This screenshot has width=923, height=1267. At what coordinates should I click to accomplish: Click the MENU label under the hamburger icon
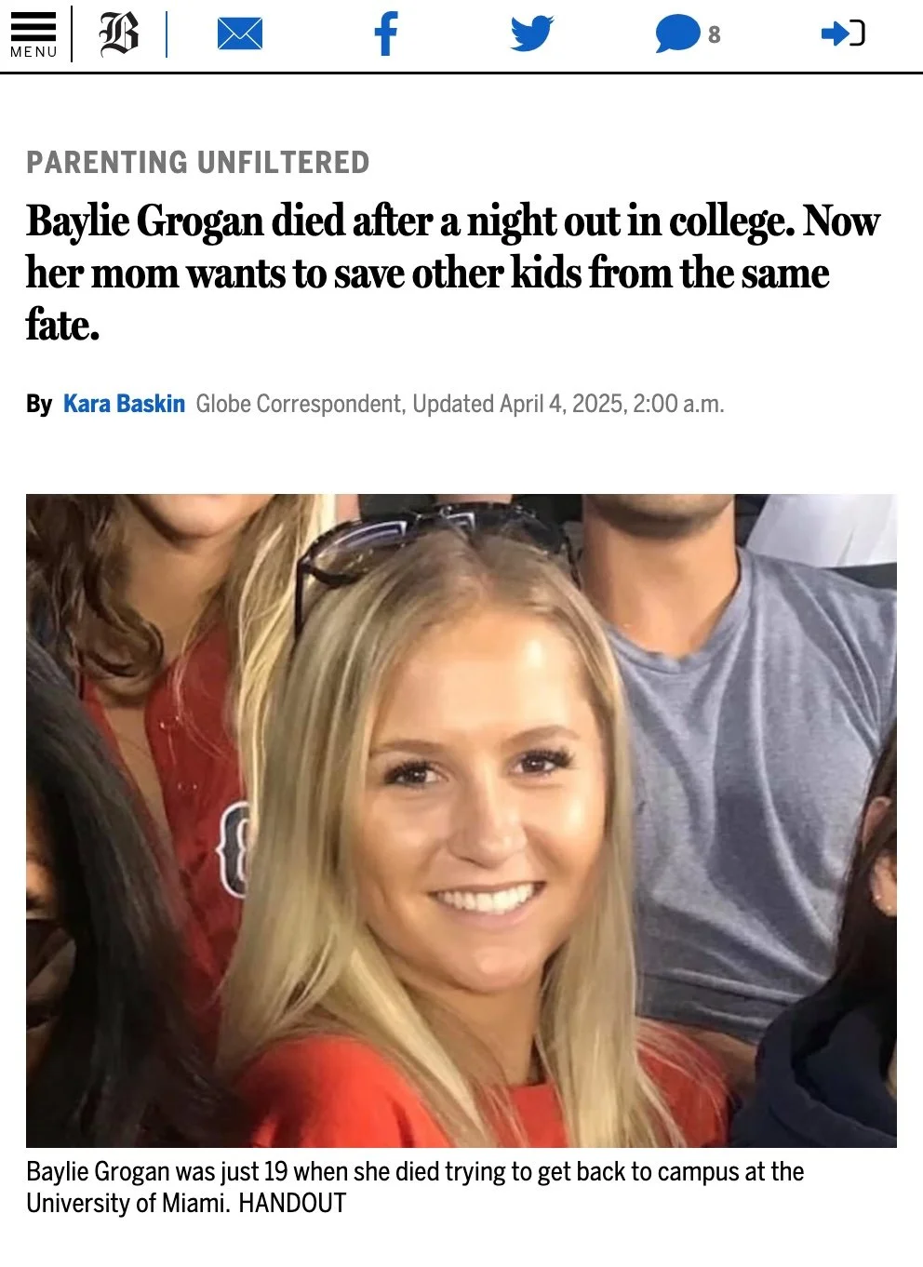point(33,52)
